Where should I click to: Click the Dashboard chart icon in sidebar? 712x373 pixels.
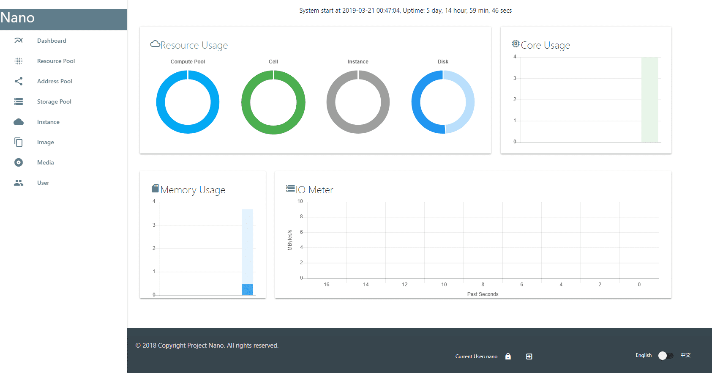coord(19,41)
